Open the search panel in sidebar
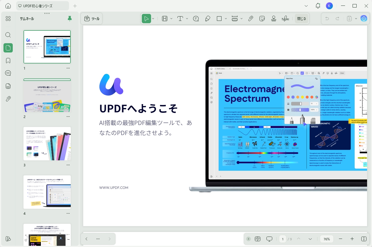This screenshot has width=372, height=247. point(8,35)
